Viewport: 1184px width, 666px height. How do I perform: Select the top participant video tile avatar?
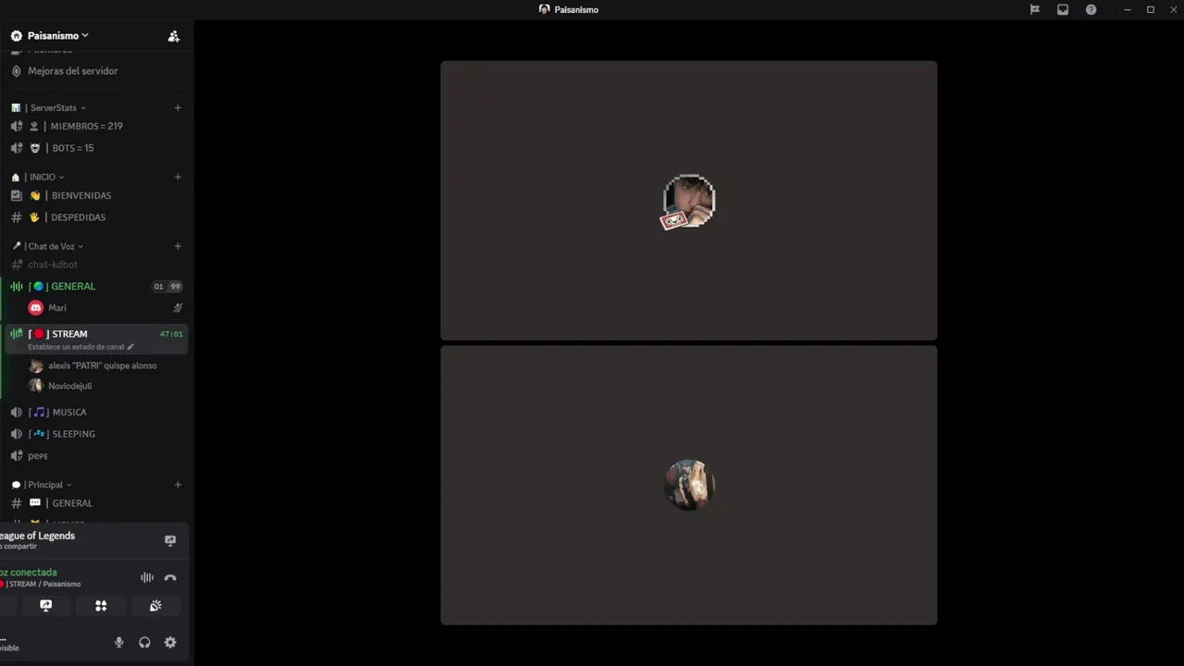(x=689, y=201)
